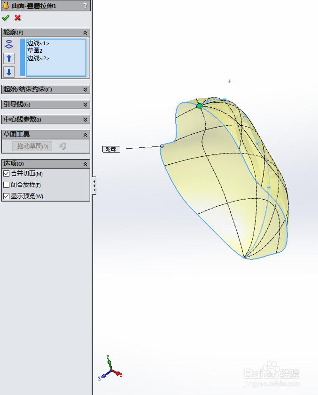Click the 引导线(G) section header label
Screen dimensions: 318x395
(x=17, y=105)
